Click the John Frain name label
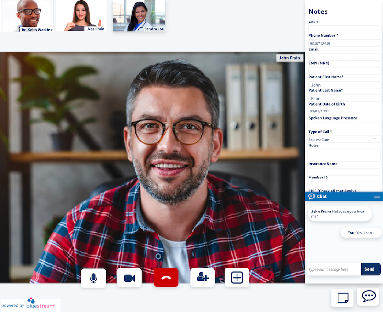This screenshot has height=312, width=383. 290,58
